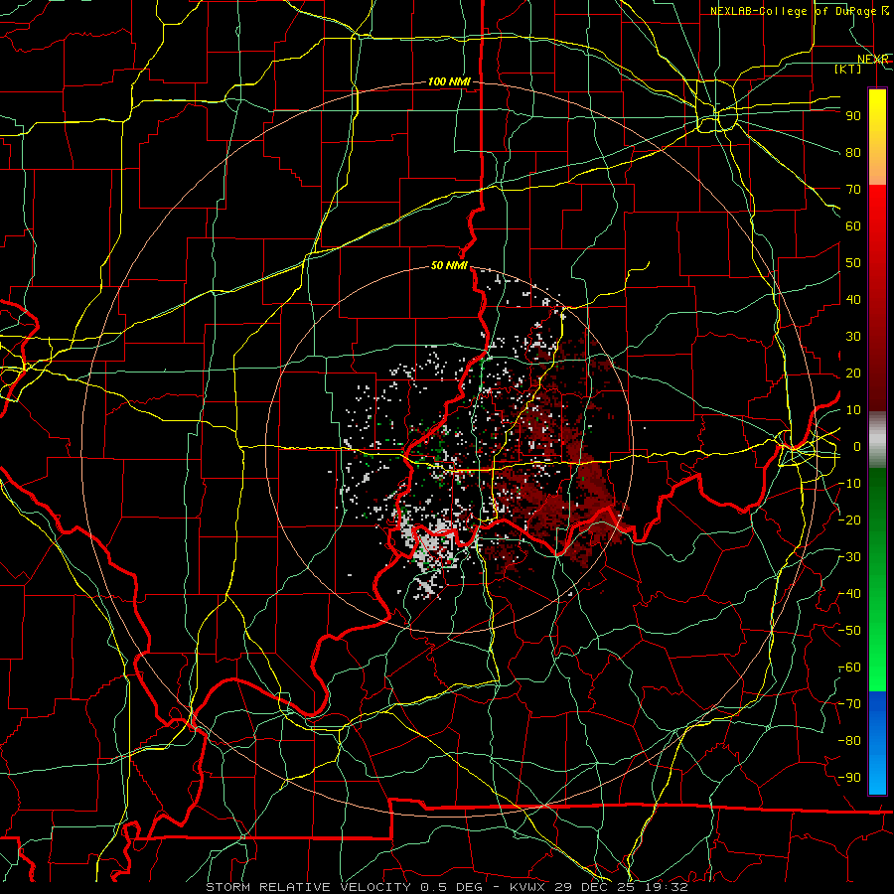Select the 40 value on velocity scale
The height and width of the screenshot is (894, 894).
coord(853,299)
